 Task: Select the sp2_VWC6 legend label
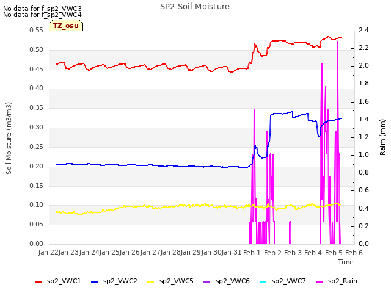233,281
